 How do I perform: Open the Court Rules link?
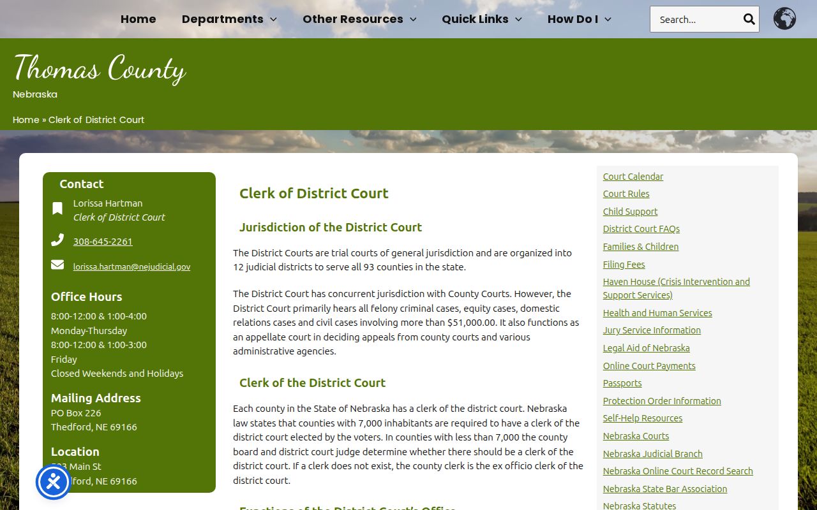[x=626, y=194]
